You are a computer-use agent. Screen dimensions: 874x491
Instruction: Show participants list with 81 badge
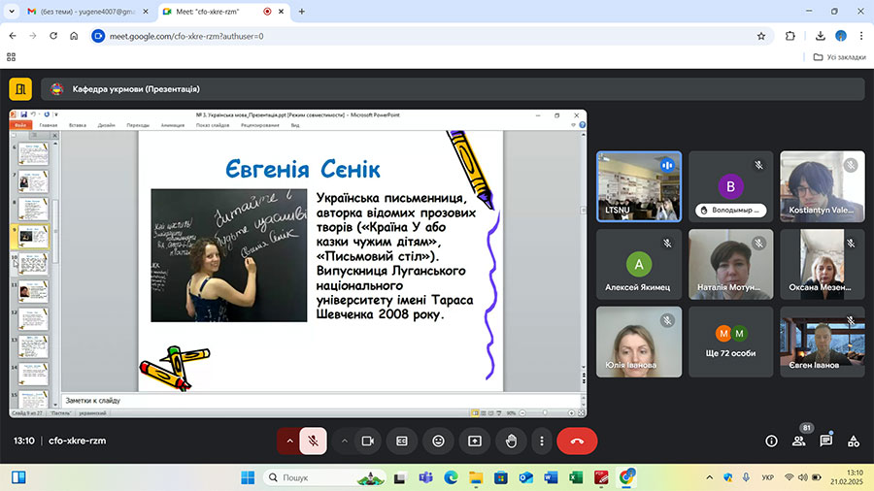798,441
